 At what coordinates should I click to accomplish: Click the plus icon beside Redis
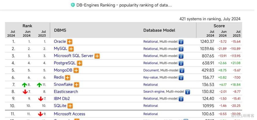68,78
